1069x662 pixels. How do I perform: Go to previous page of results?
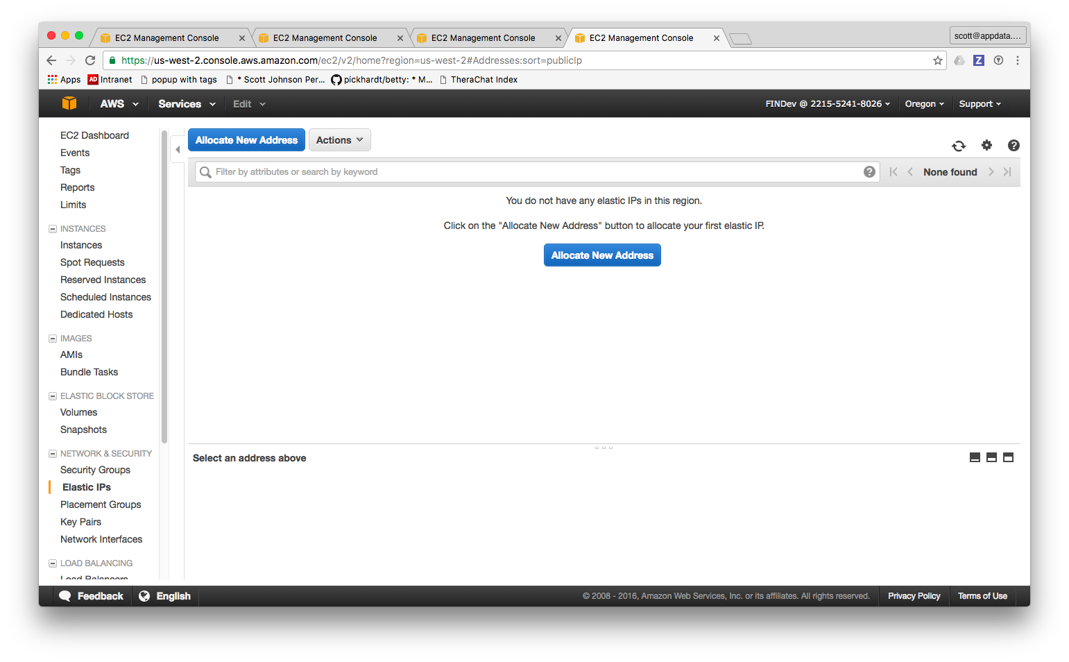[910, 172]
